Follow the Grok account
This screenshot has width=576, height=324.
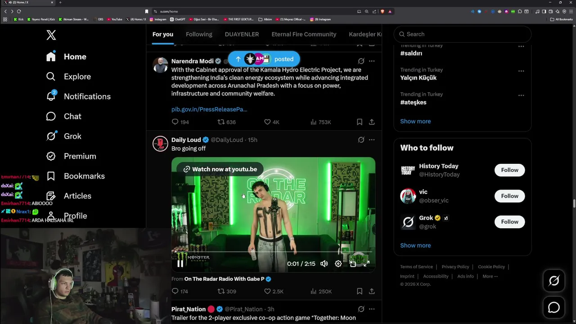(x=510, y=221)
